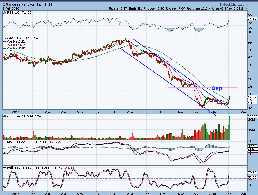Image resolution: width=258 pixels, height=195 pixels.
Task: Click the 90 level on the RSI axis
Action: point(250,15)
